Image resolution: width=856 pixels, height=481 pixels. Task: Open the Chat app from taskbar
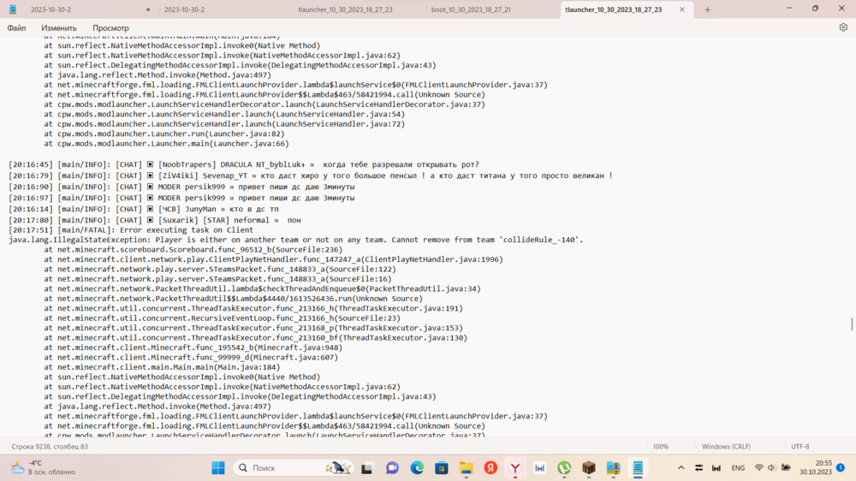(x=392, y=468)
